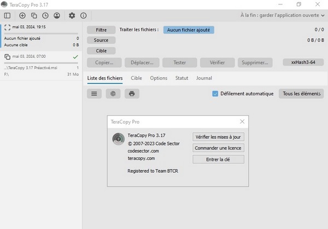
Task: Click 'Registered to Team BTCR' text
Action: tap(153, 171)
